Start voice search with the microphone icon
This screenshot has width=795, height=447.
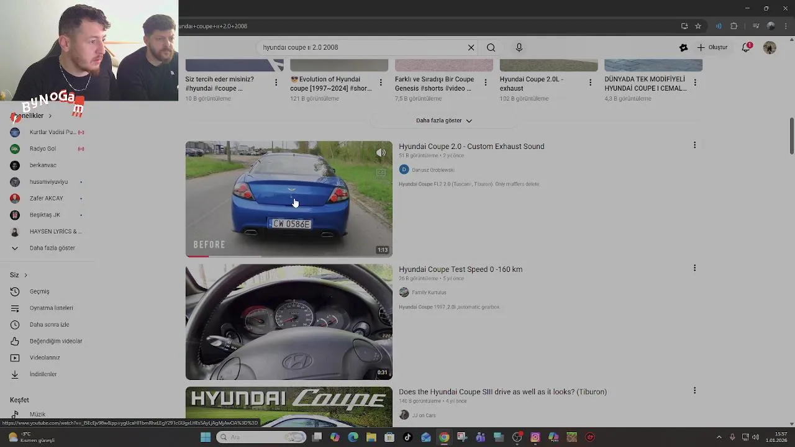pos(519,47)
